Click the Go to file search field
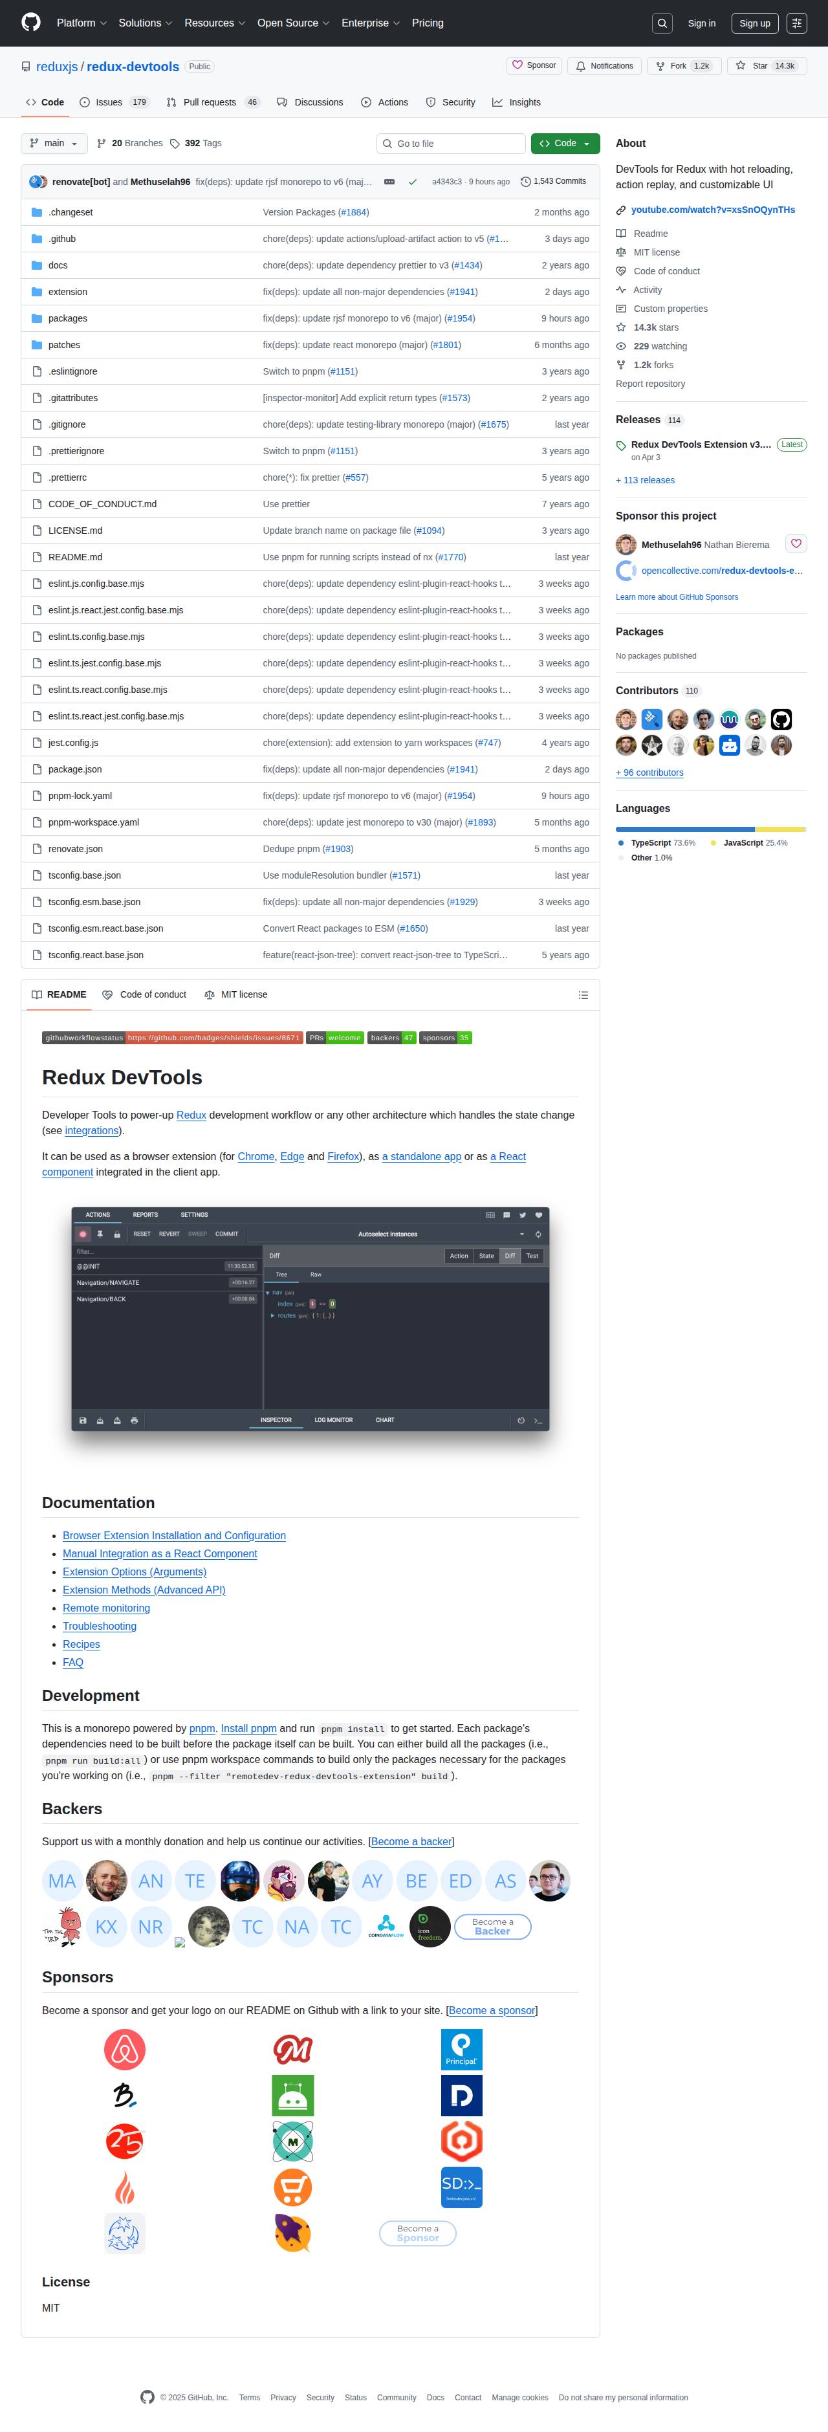Image resolution: width=828 pixels, height=2432 pixels. pyautogui.click(x=452, y=144)
